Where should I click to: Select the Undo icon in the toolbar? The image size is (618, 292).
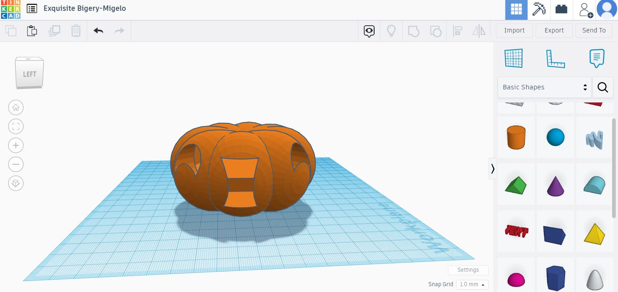(x=98, y=31)
